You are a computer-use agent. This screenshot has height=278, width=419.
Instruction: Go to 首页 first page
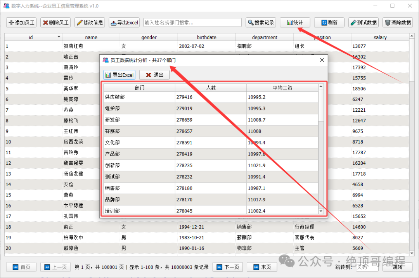pos(21,267)
